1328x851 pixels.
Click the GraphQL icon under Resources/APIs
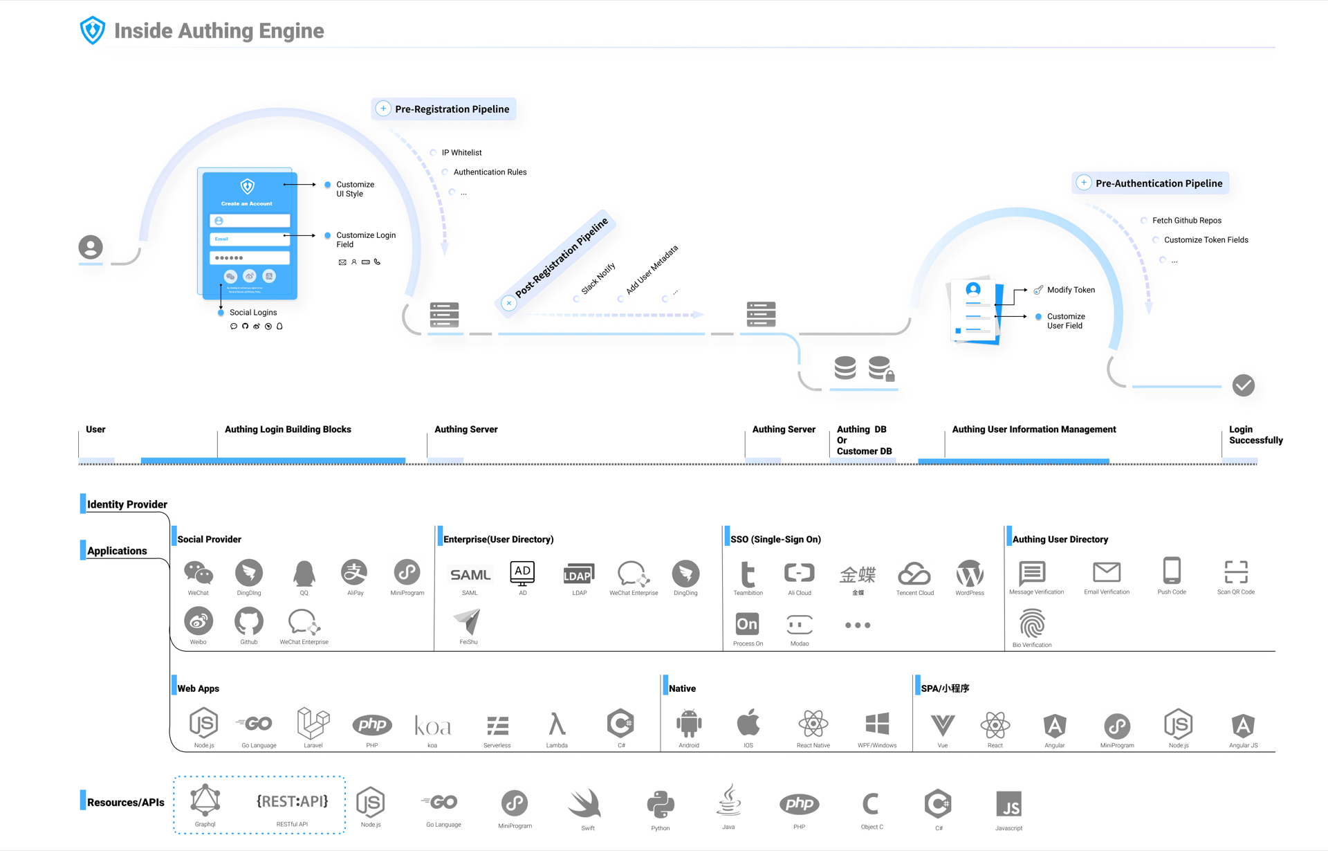tap(205, 803)
